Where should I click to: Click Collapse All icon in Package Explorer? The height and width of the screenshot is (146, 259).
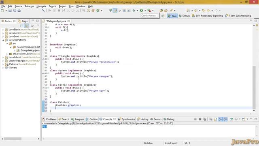[21, 26]
